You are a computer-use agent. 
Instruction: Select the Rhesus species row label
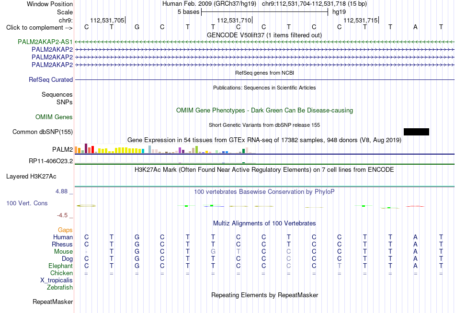(62, 244)
